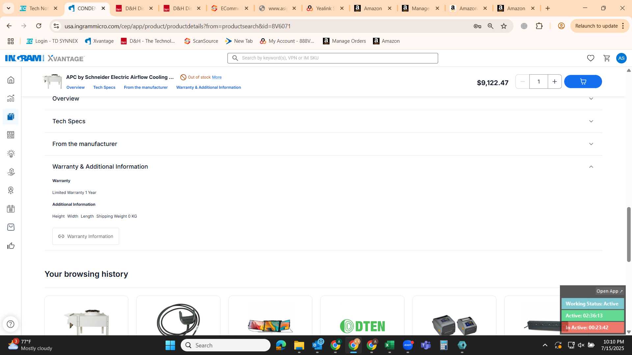Screen dimensions: 632x355
Task: Open the help question mark icon
Action: click(x=11, y=324)
